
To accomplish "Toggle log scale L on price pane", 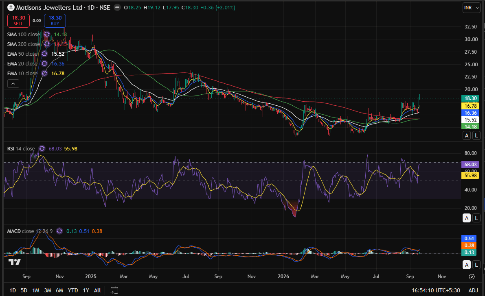I will pos(476,135).
